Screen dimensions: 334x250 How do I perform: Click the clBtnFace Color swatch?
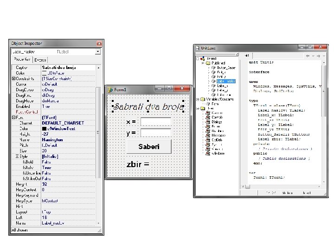45,73
